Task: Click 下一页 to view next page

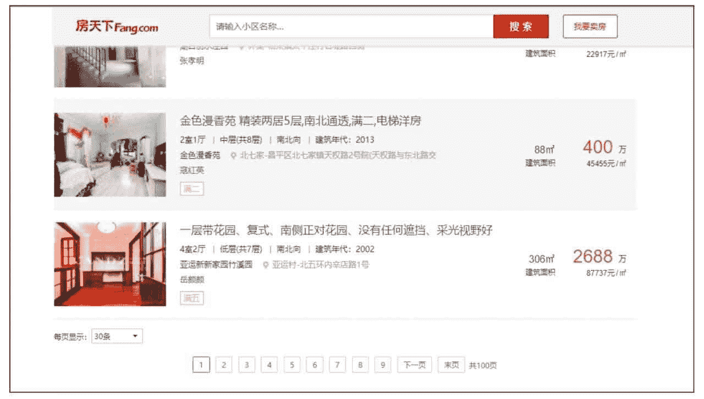Action: (x=414, y=365)
